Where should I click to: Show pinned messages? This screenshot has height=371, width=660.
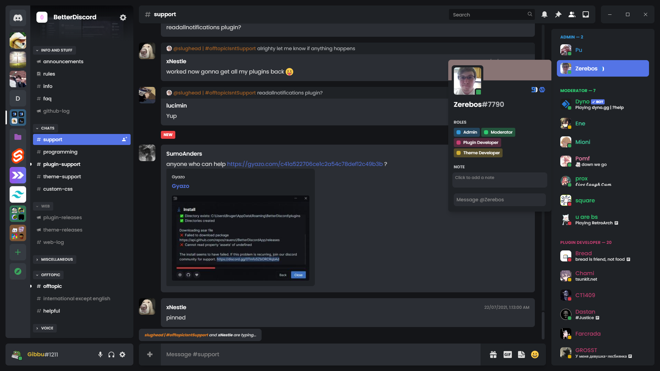[x=558, y=14]
